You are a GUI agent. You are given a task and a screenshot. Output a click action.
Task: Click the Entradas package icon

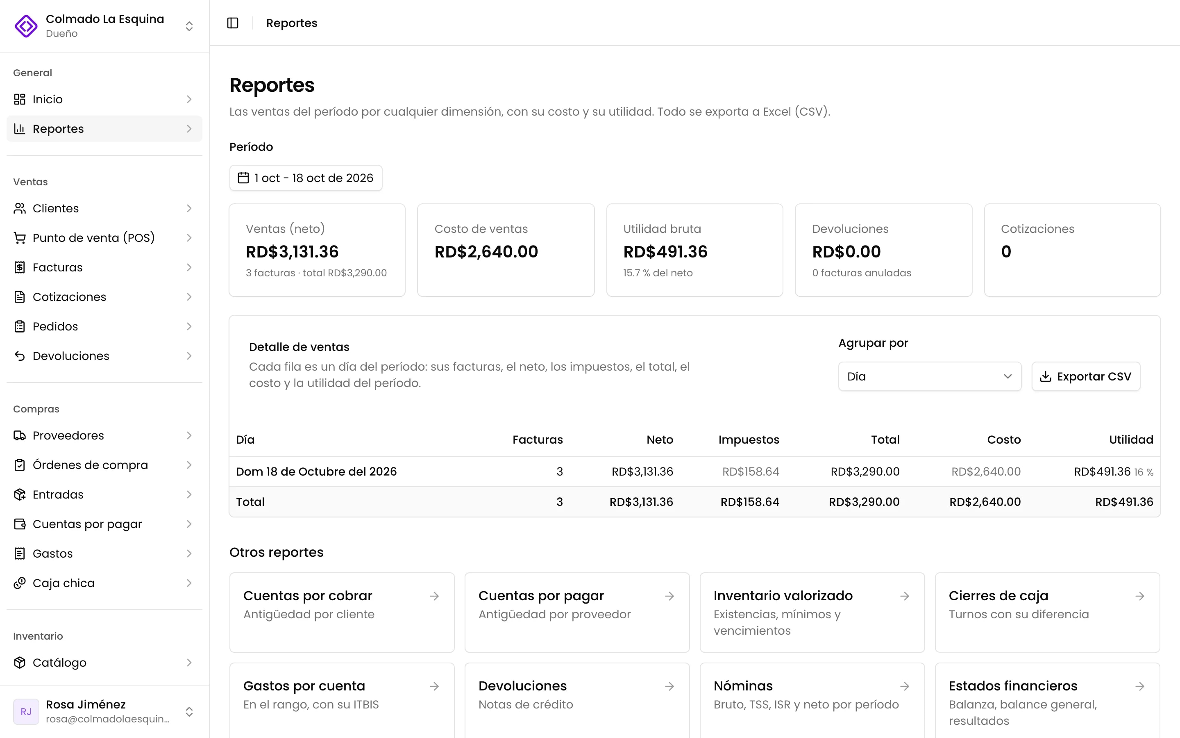tap(20, 494)
